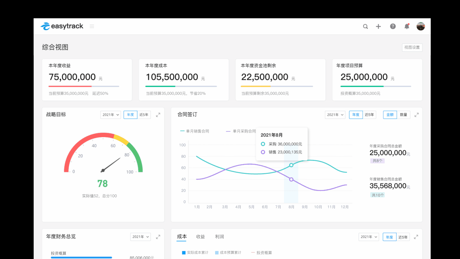This screenshot has height=259, width=460.
Task: Select 年度 toggle in 成本 panel
Action: (x=390, y=237)
